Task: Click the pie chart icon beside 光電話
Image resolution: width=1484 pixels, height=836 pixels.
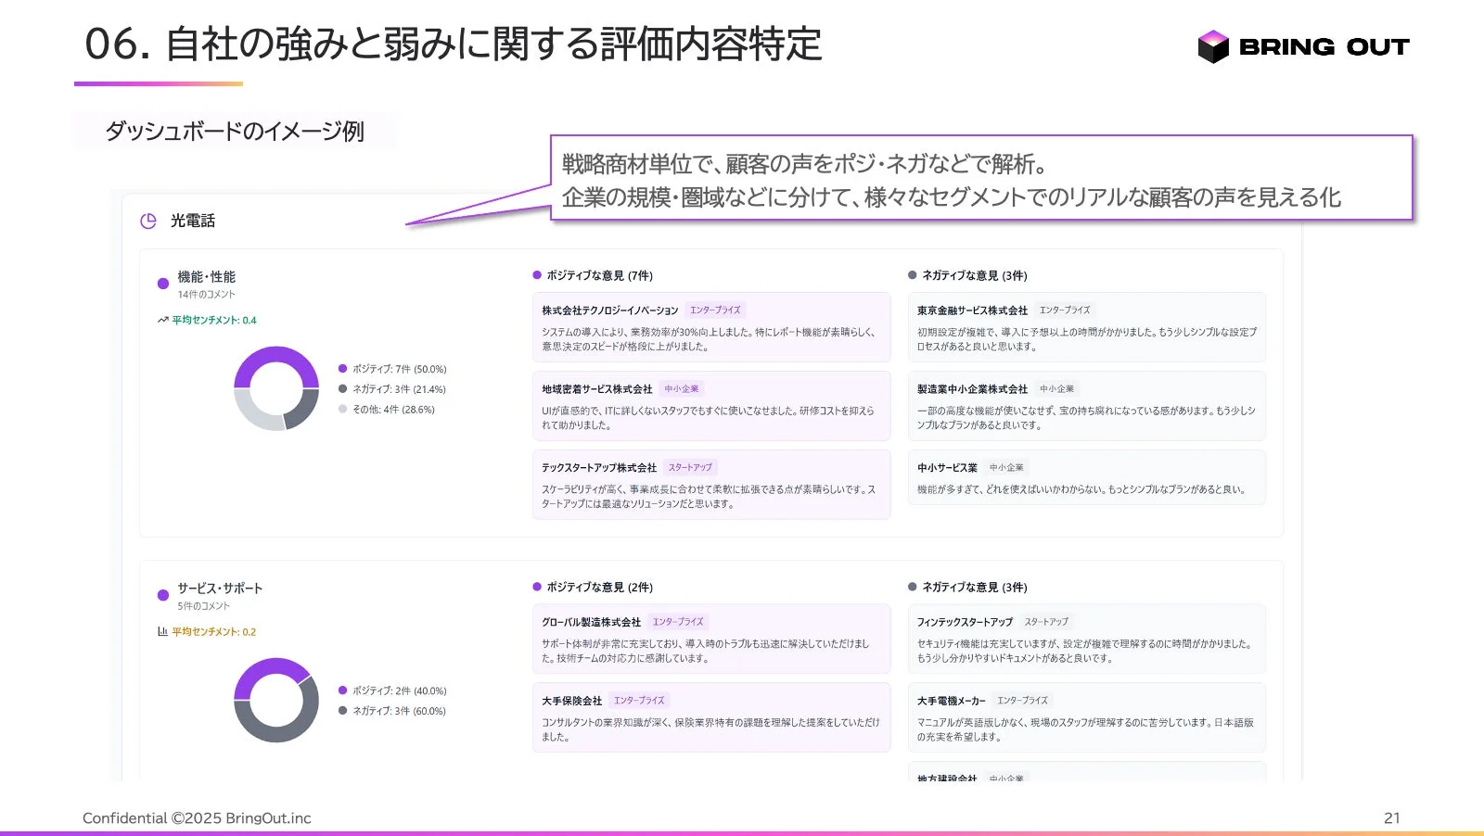Action: (147, 221)
